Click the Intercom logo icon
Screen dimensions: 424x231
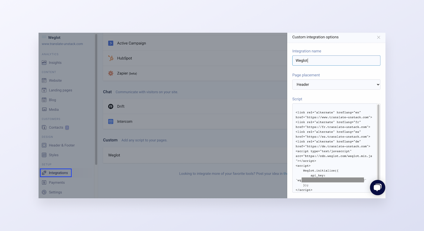111,121
